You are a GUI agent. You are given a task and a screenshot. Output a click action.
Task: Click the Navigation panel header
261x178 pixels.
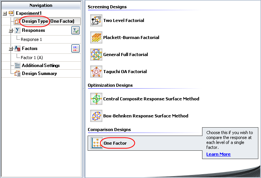click(x=41, y=5)
